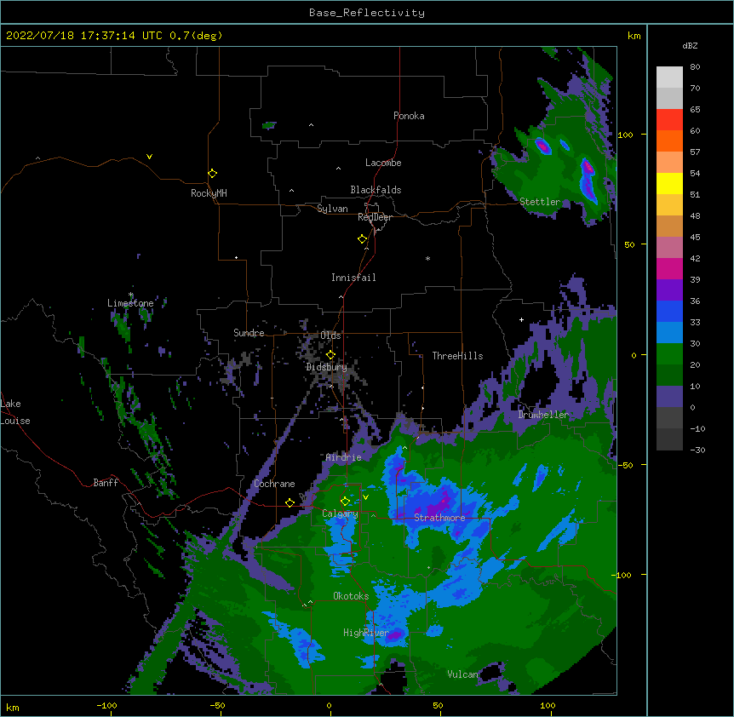Click the Limestone label
This screenshot has height=717, width=734.
tap(130, 303)
